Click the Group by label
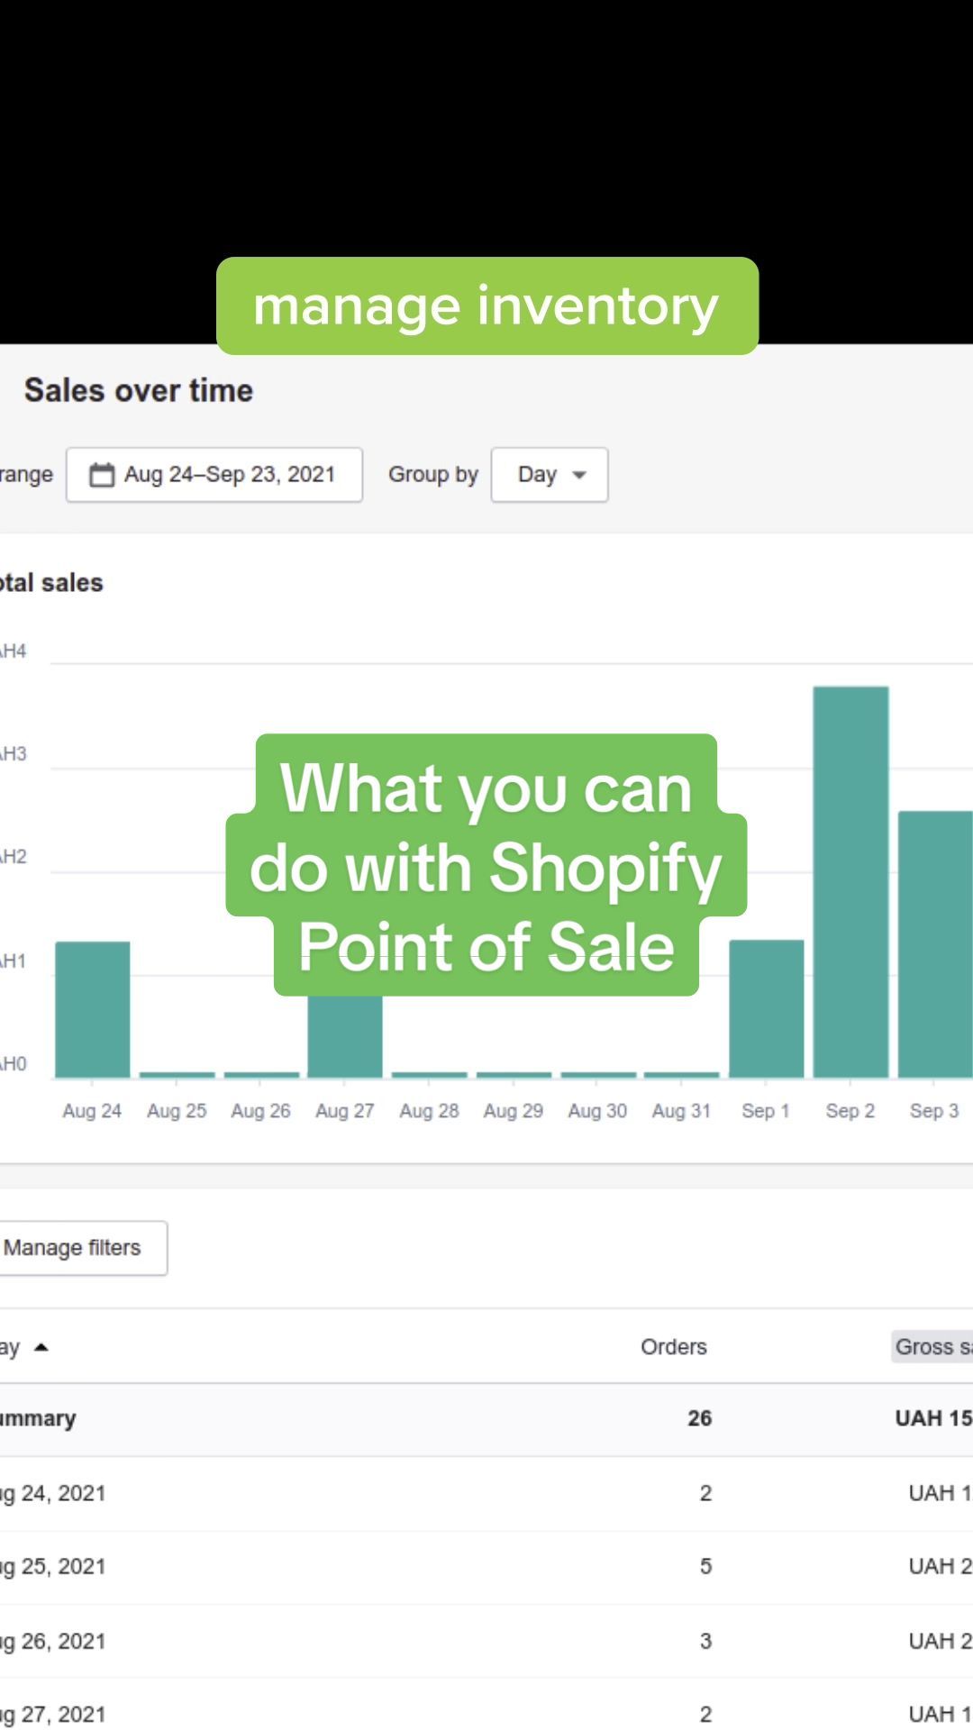This screenshot has height=1730, width=973. point(433,475)
